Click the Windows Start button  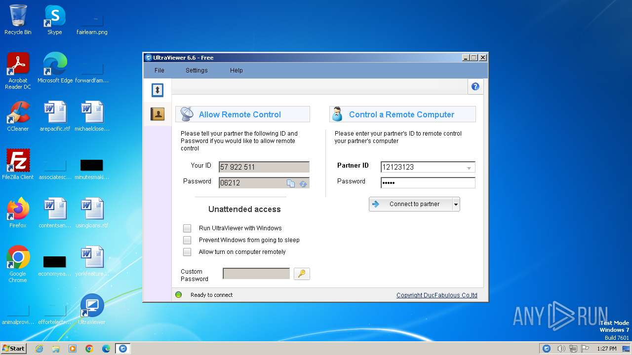(14, 349)
